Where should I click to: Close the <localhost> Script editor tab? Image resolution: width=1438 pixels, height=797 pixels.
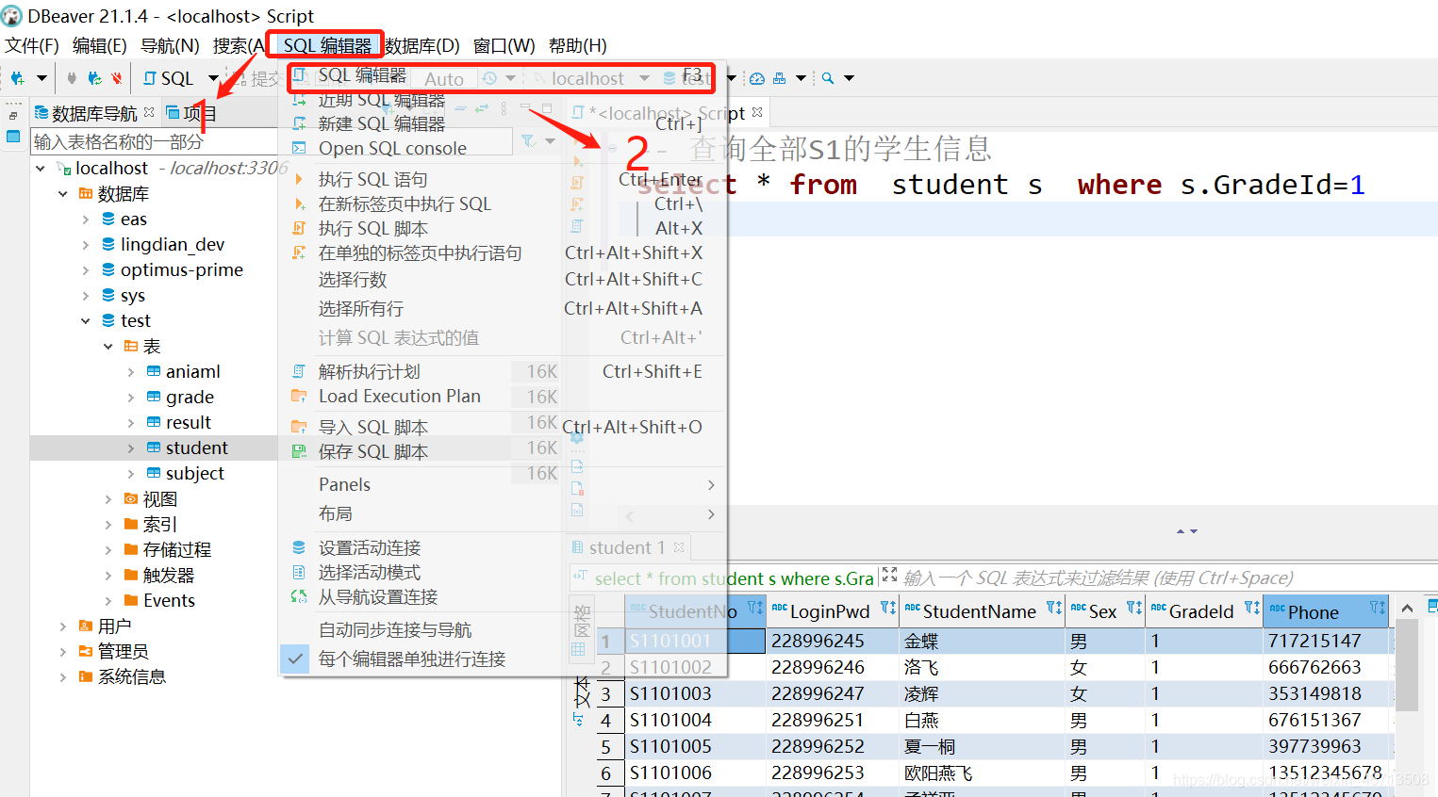coord(757,112)
